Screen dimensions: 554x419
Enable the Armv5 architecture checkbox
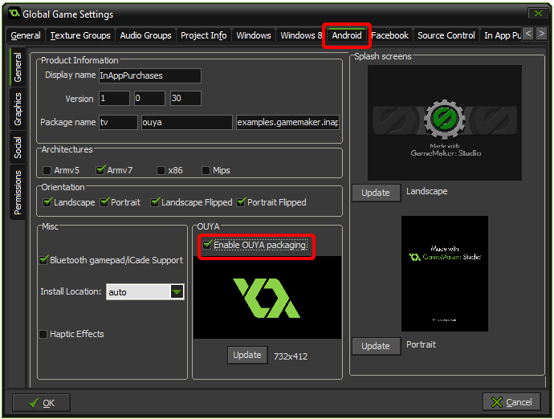coord(47,171)
